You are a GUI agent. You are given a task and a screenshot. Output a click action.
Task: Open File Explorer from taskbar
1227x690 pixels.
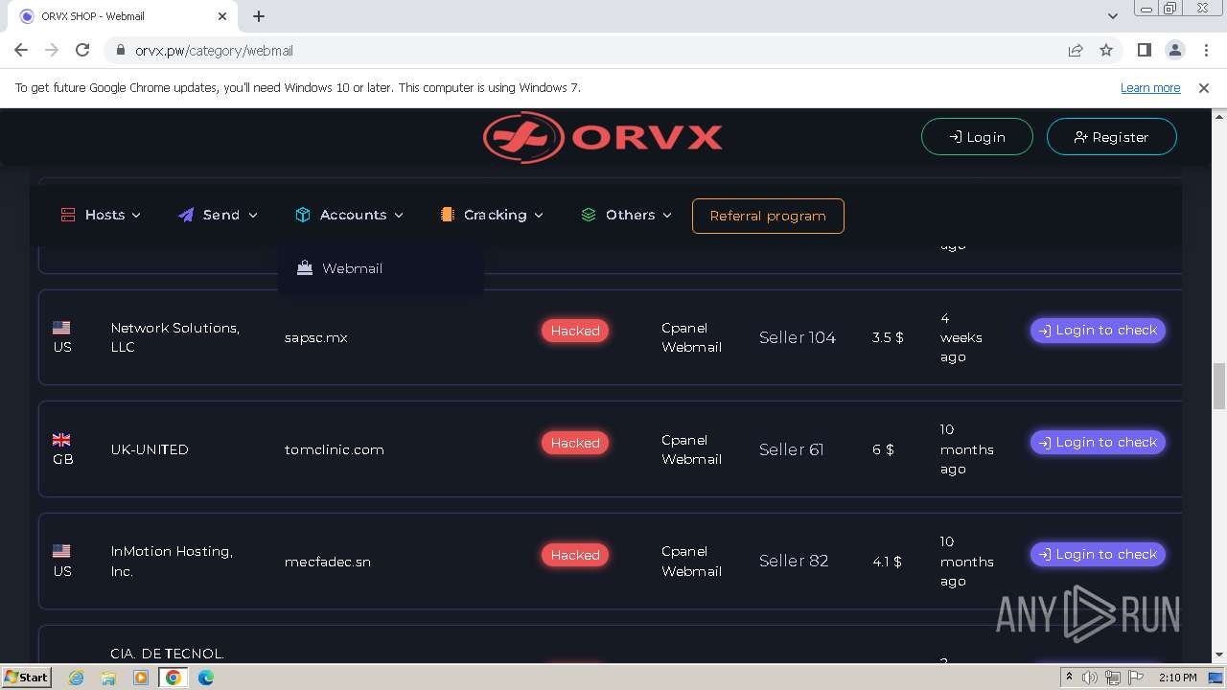point(108,678)
